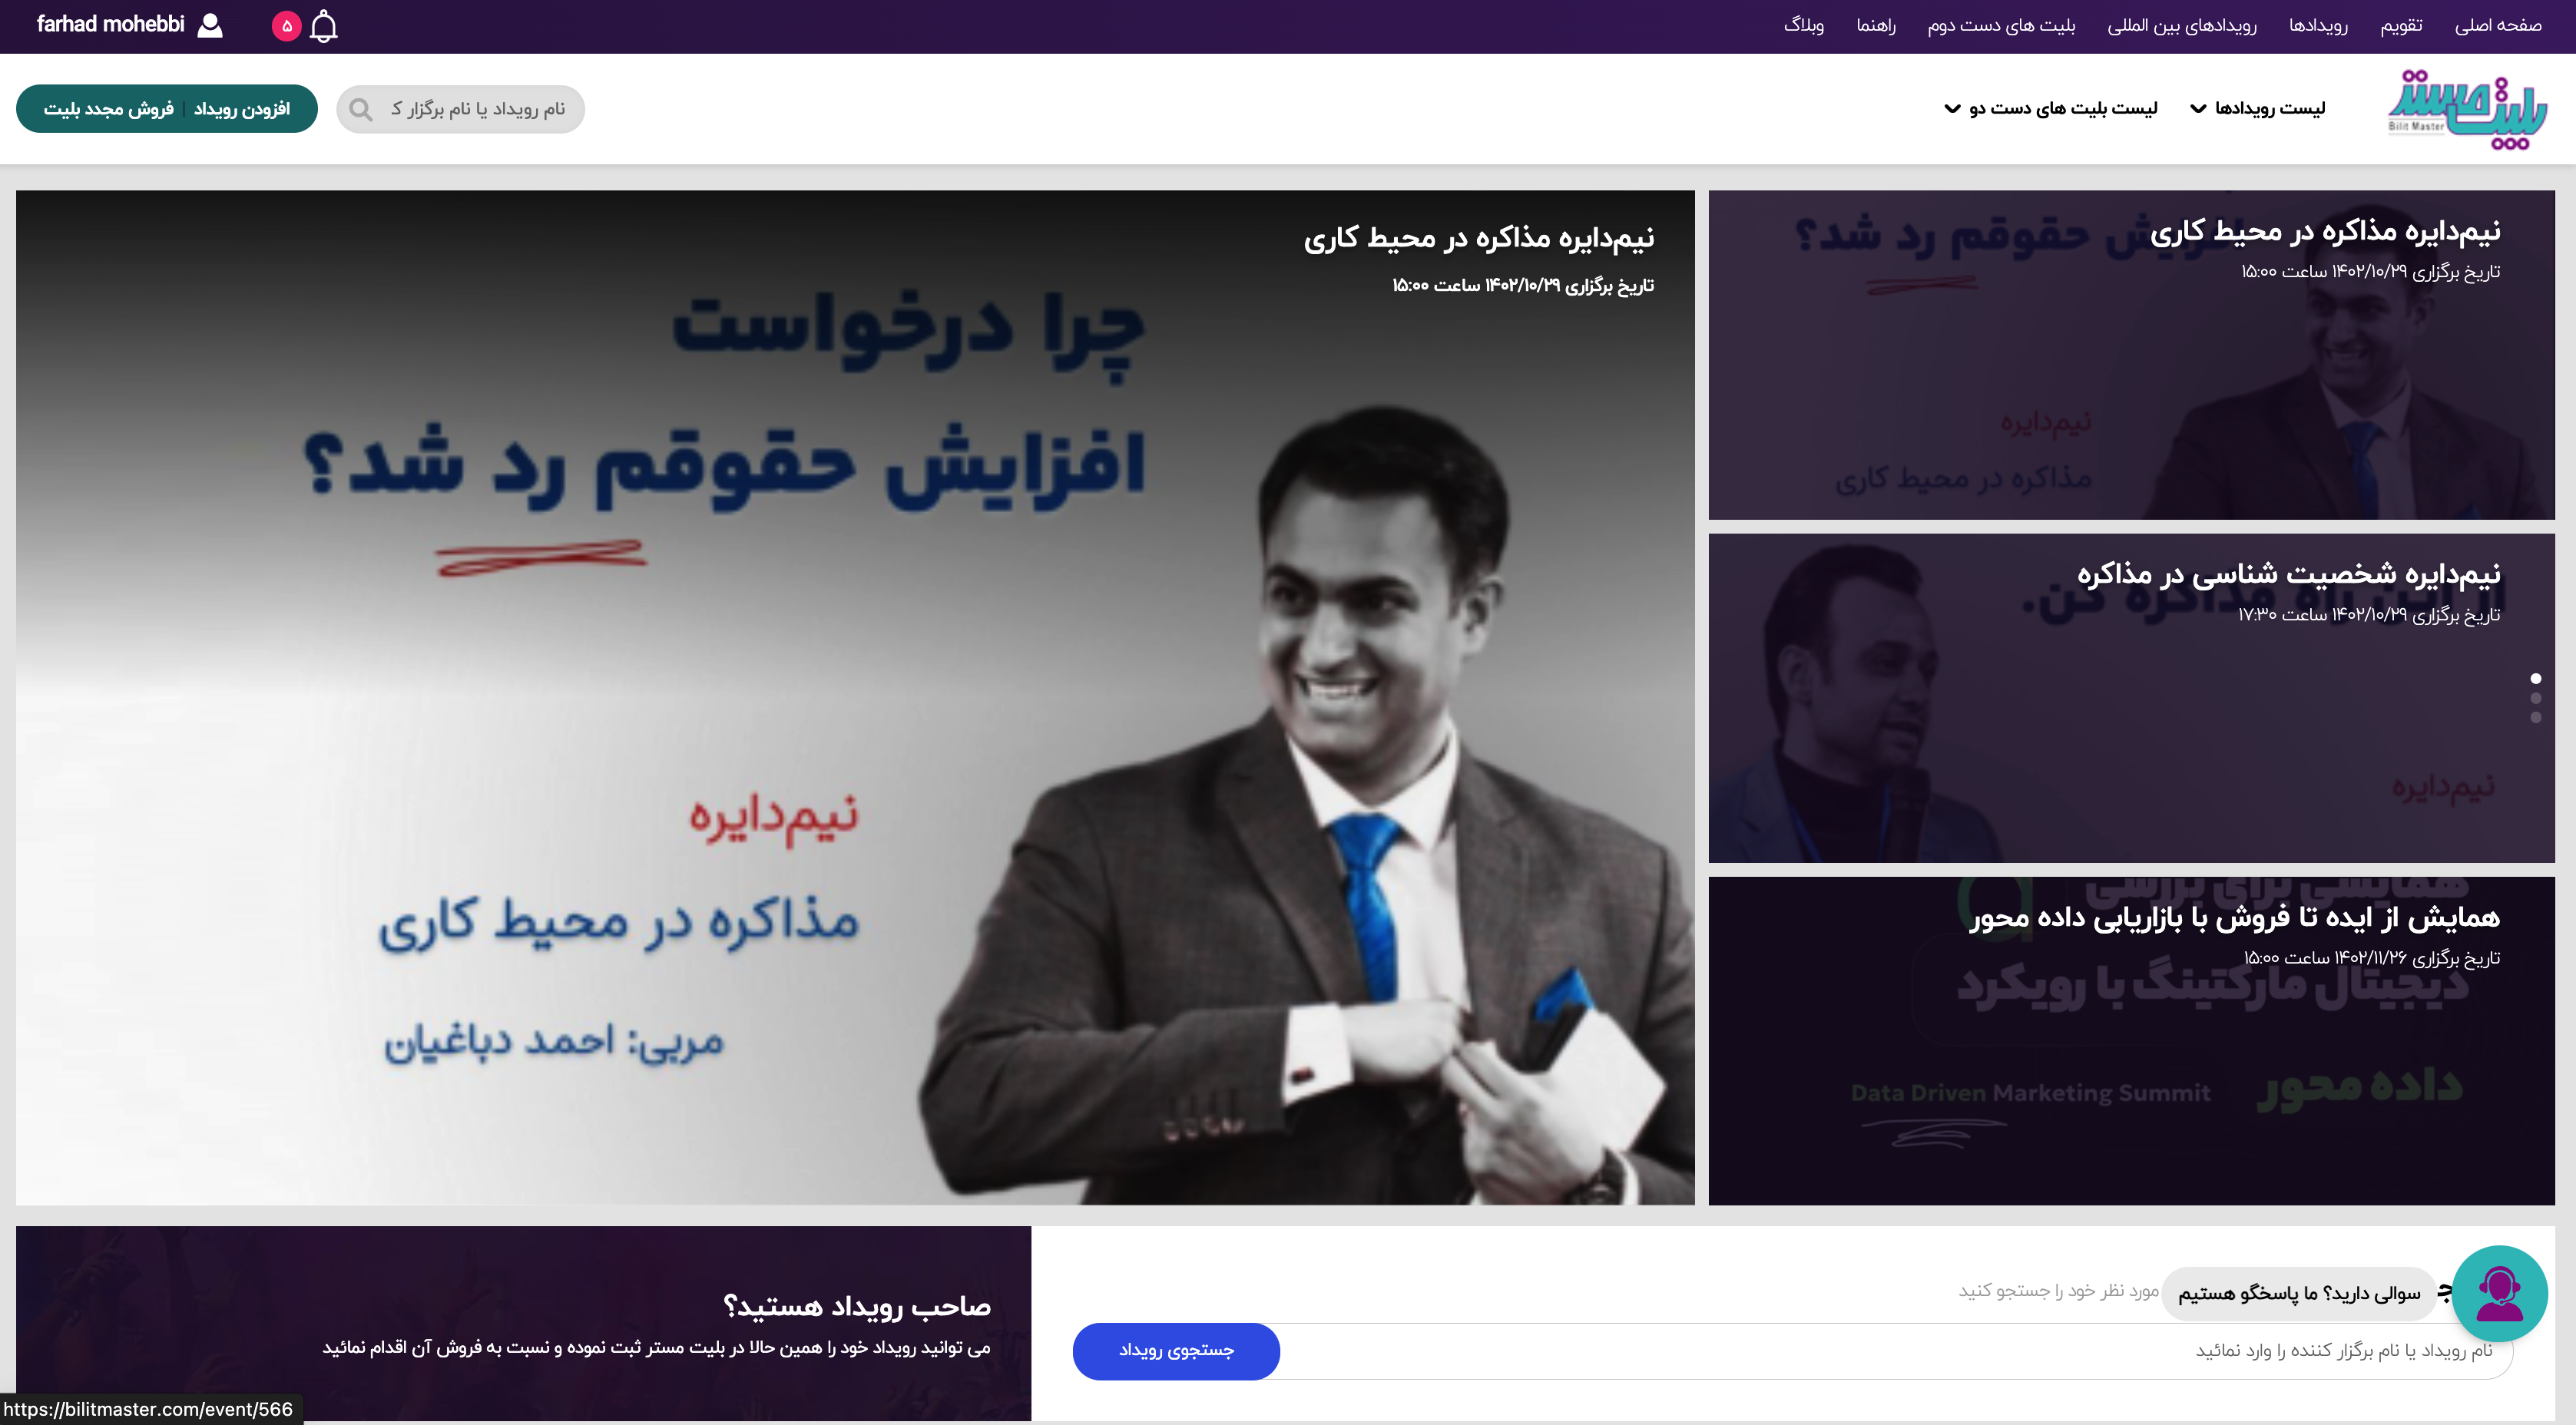Click the Bilit Master logo
2576x1425 pixels.
(2467, 110)
